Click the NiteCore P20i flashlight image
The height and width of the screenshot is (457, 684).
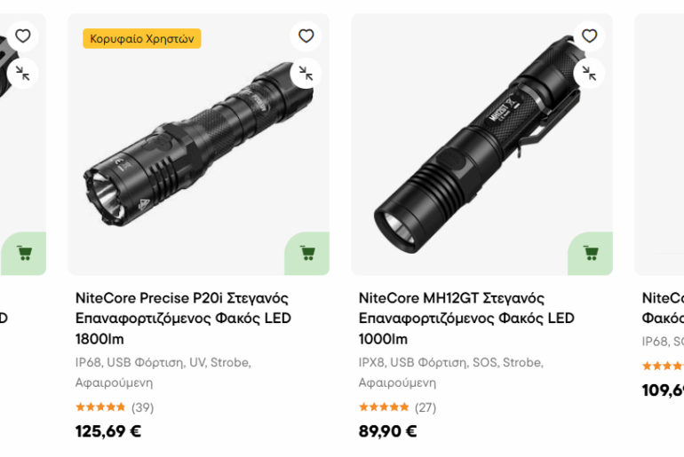pyautogui.click(x=200, y=142)
